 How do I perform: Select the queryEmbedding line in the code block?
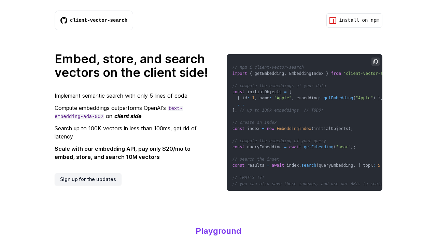click(x=294, y=147)
